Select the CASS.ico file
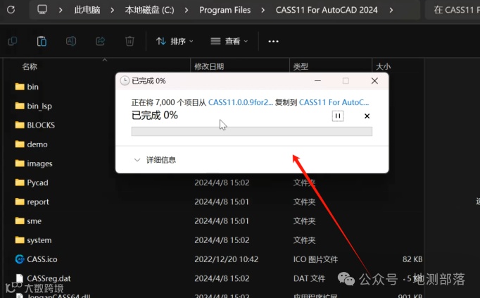 [42, 259]
